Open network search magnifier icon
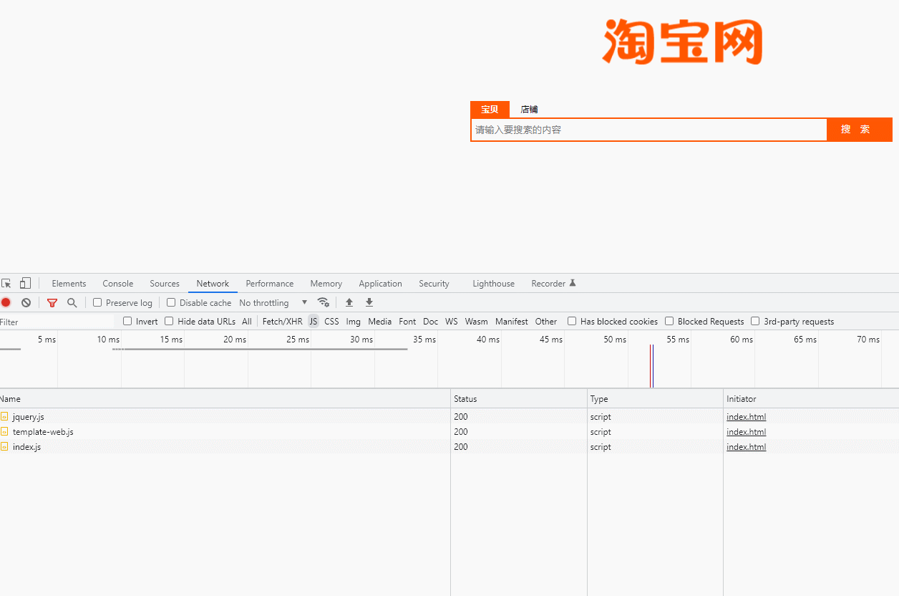The height and width of the screenshot is (596, 899). (72, 302)
